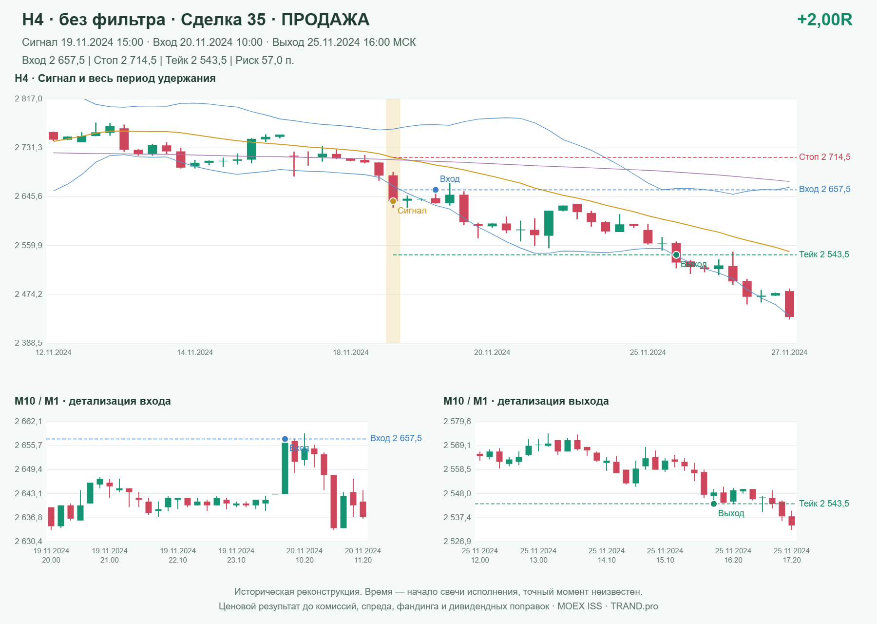Click the Тейк 2 543,5 label on H4 chart
877x624 pixels.
point(824,254)
